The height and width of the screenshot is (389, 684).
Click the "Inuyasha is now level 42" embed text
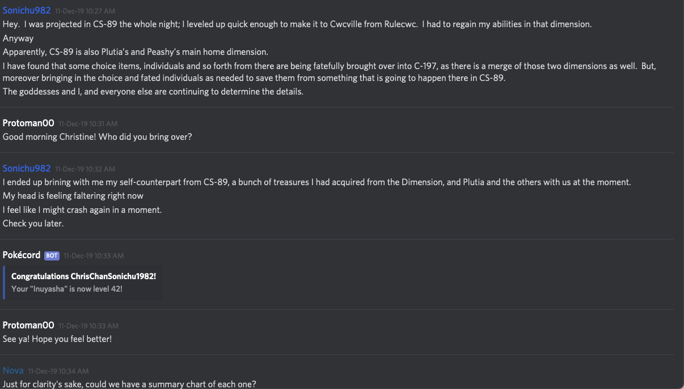click(67, 289)
